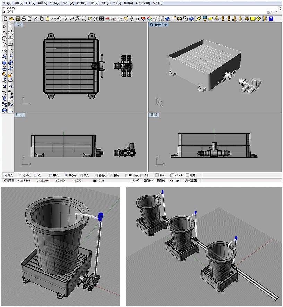
Task: Open the color wheel render icon
Action: (149, 18)
